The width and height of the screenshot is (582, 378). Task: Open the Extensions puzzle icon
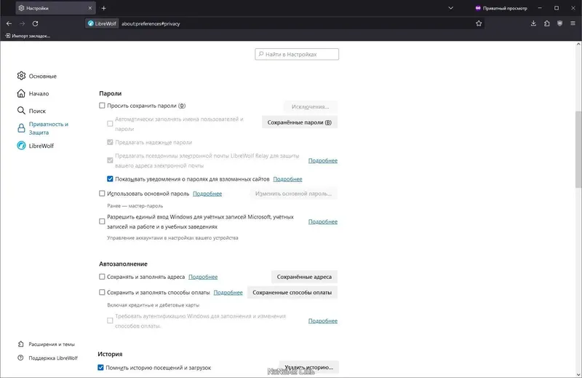[x=547, y=23]
